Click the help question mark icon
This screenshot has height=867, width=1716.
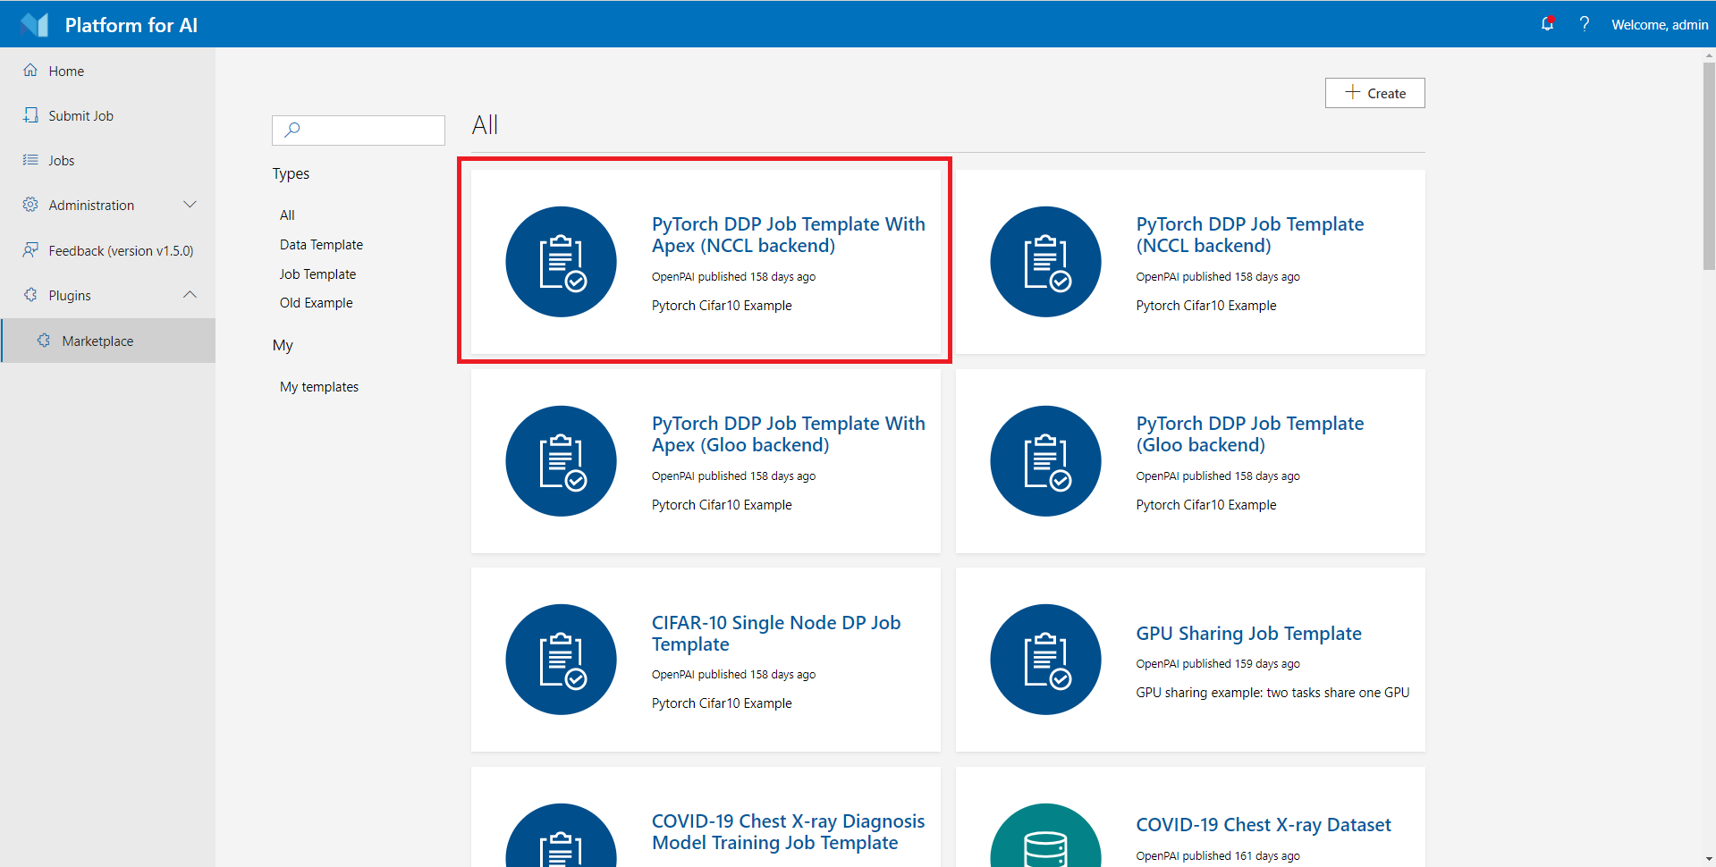[x=1584, y=24]
